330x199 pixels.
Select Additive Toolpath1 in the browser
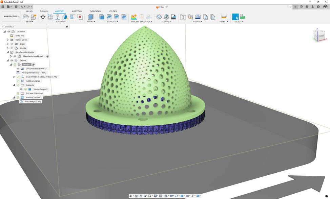pos(34,97)
